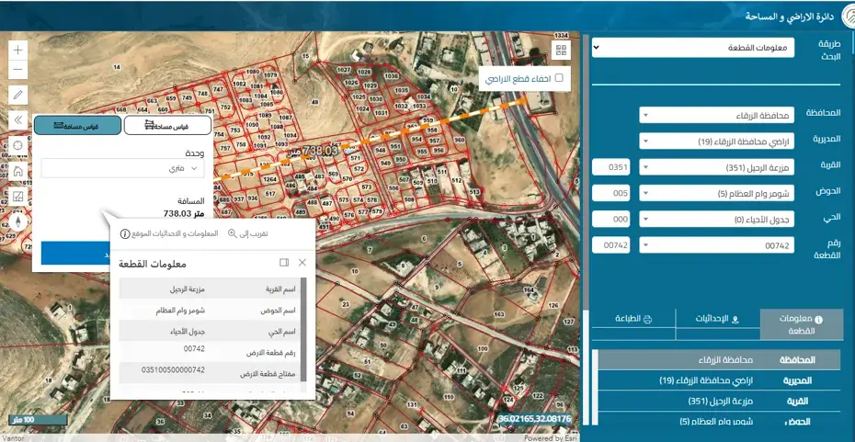Open the measurement unit dropdown (metric)
This screenshot has height=442, width=855.
point(122,168)
